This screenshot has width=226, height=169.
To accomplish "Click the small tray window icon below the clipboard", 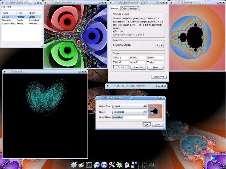I will pos(133,167).
